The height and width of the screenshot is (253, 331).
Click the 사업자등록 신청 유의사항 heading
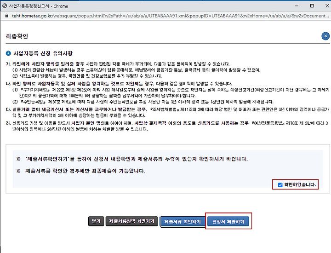(x=43, y=53)
